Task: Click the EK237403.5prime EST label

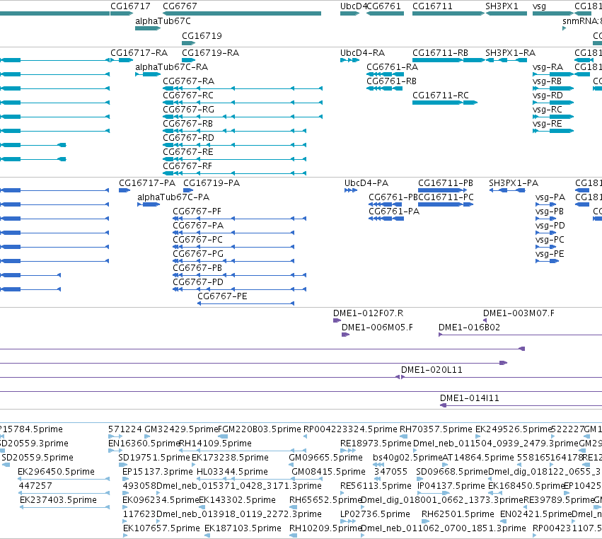Action: click(58, 500)
